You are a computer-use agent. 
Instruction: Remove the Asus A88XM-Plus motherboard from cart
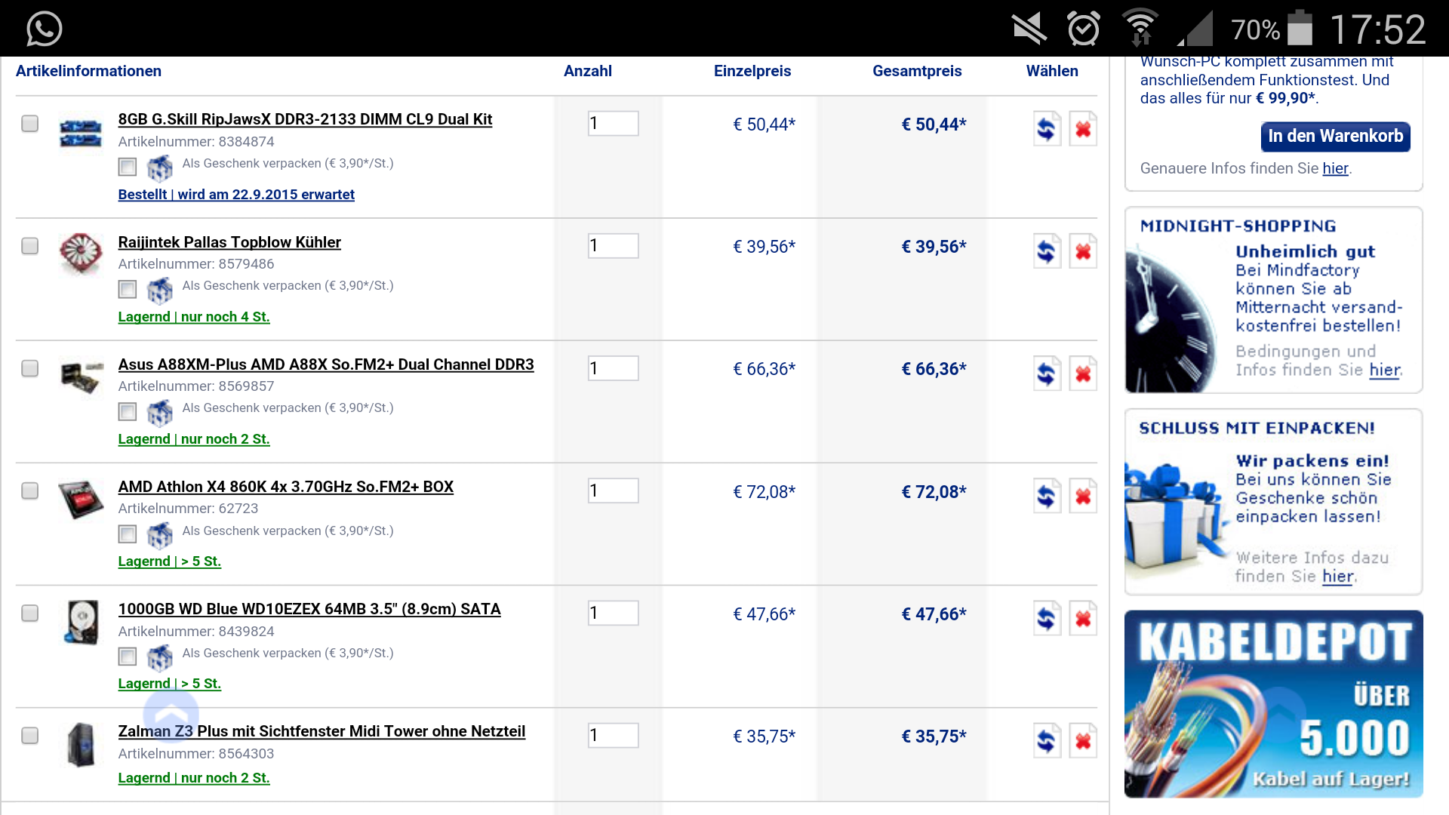pyautogui.click(x=1082, y=374)
